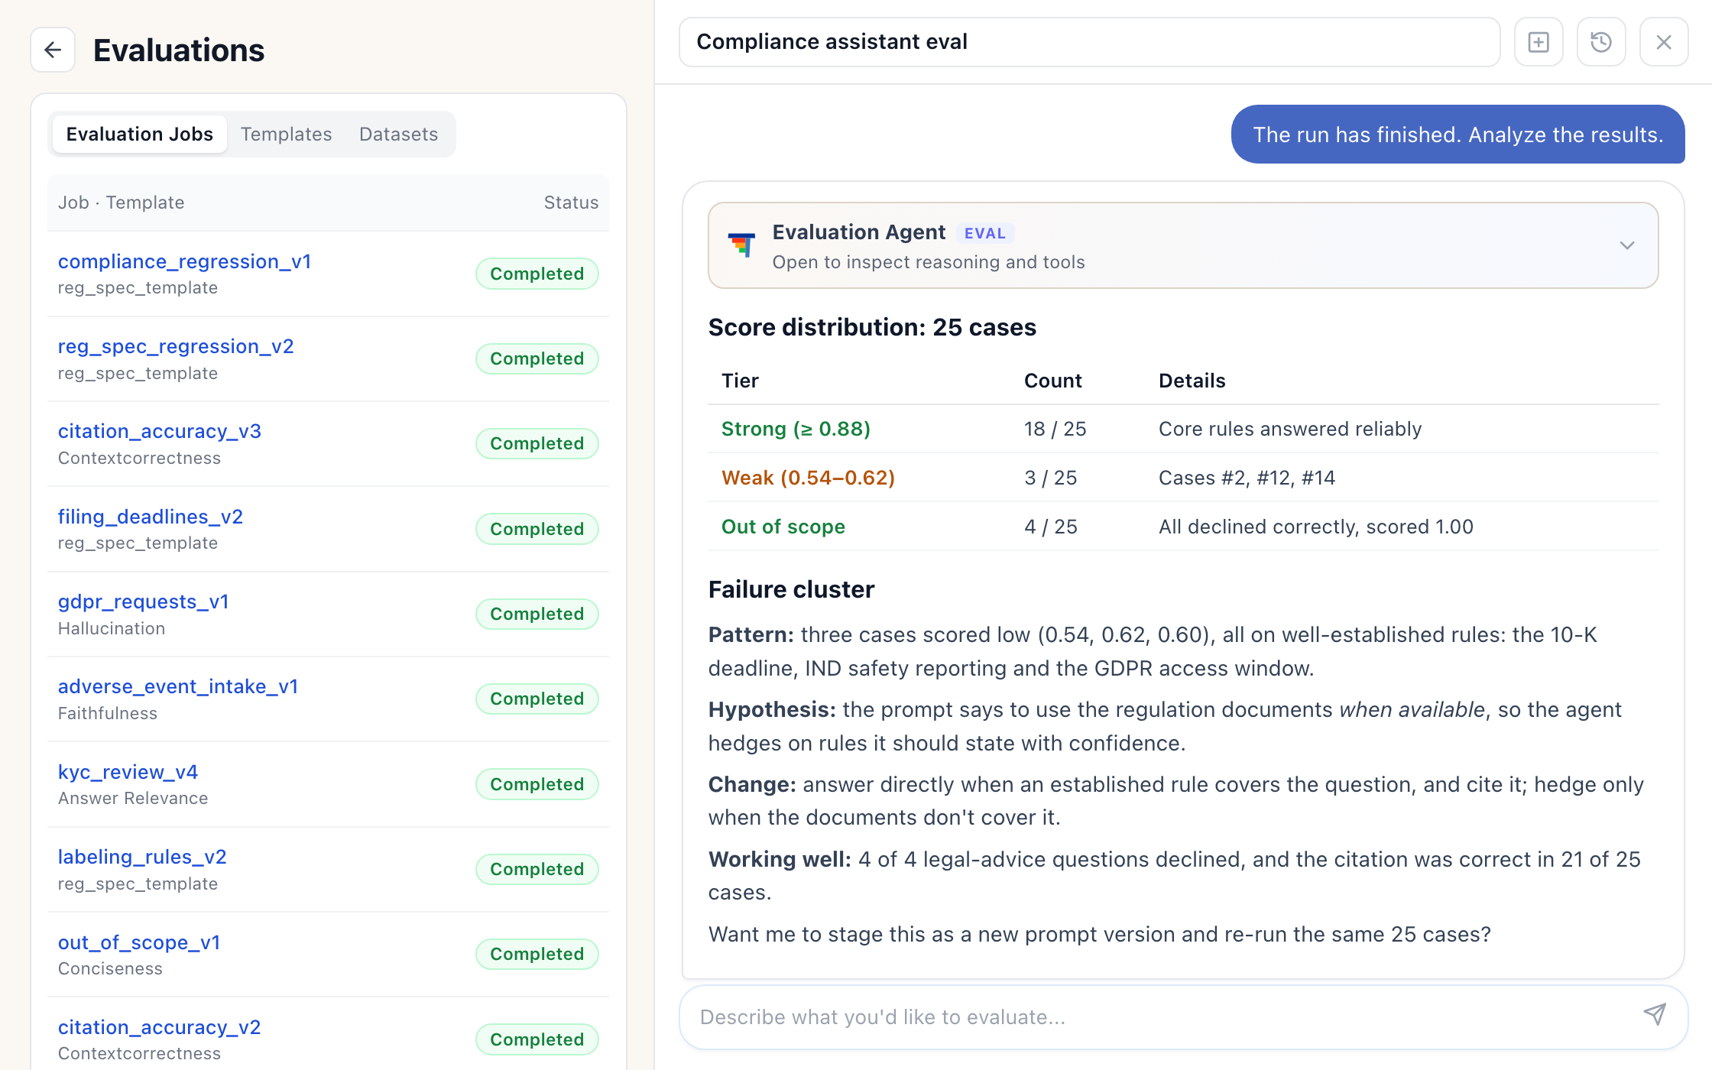The image size is (1712, 1070).
Task: Go back using the arrow button
Action: pos(53,50)
